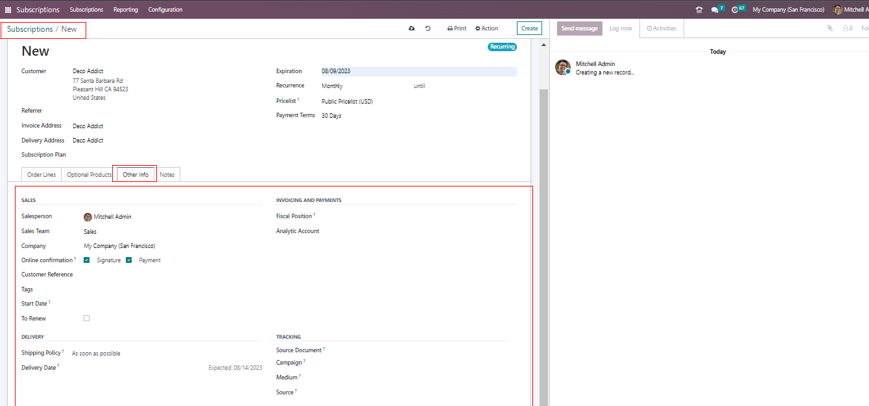
Task: Open the apps grid menu icon
Action: pyautogui.click(x=8, y=10)
